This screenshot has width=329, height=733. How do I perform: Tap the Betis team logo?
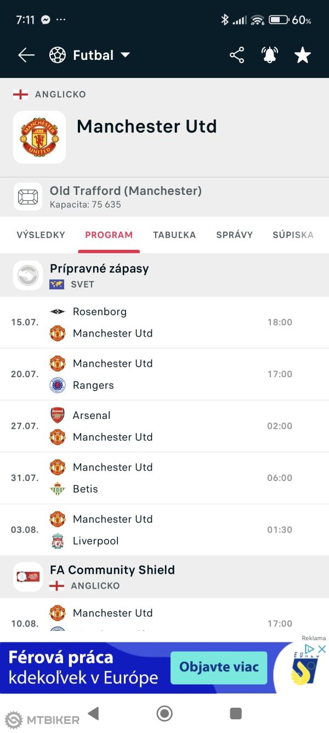pyautogui.click(x=58, y=489)
